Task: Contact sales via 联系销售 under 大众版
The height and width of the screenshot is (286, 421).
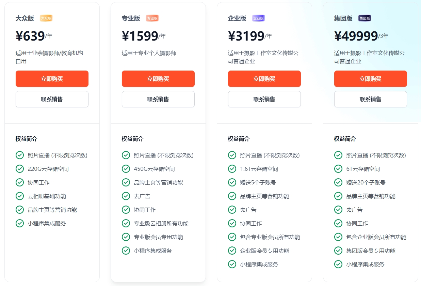Action: pyautogui.click(x=52, y=99)
